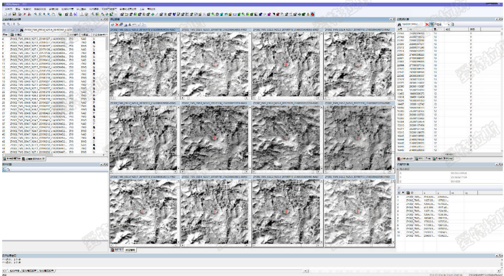Switch to the second tab below the image views

[131, 249]
